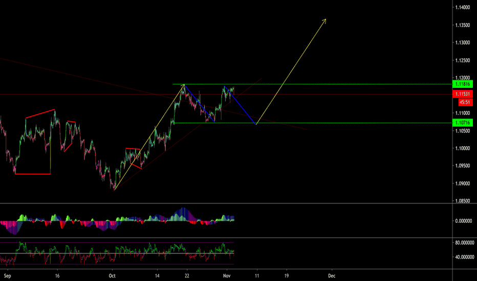
Task: Click the 1.14000 price axis value
Action: pos(462,7)
